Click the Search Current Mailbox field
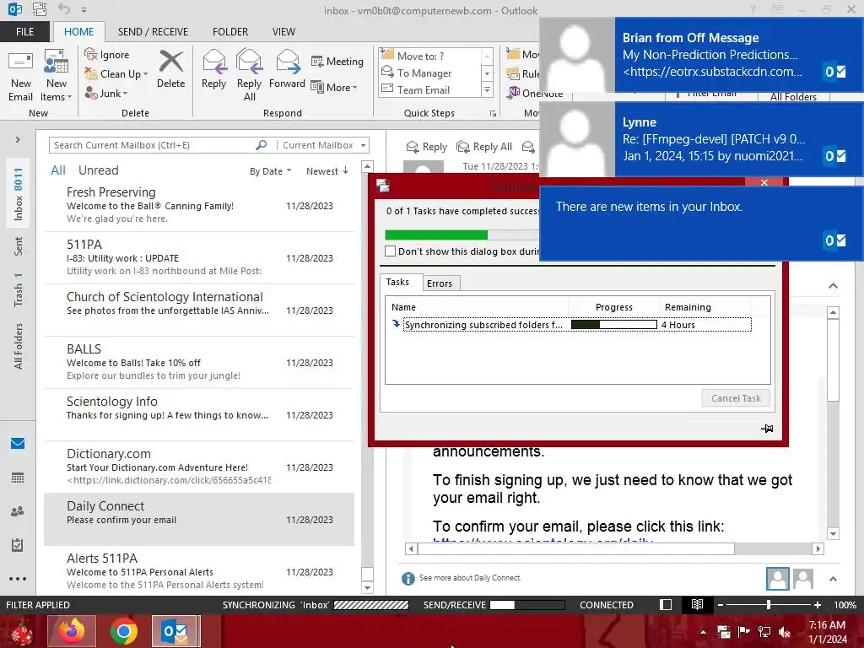The width and height of the screenshot is (864, 648). pos(152,145)
